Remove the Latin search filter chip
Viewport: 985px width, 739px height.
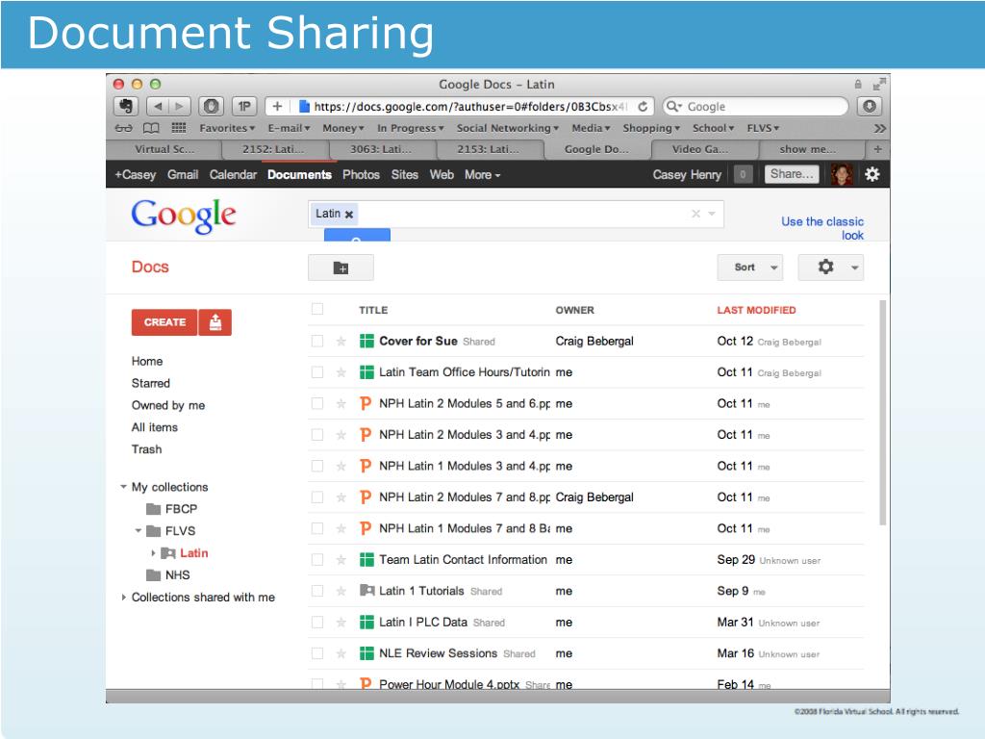coord(349,215)
